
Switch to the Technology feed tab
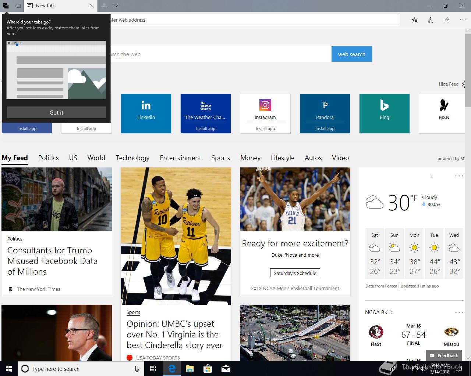point(132,158)
